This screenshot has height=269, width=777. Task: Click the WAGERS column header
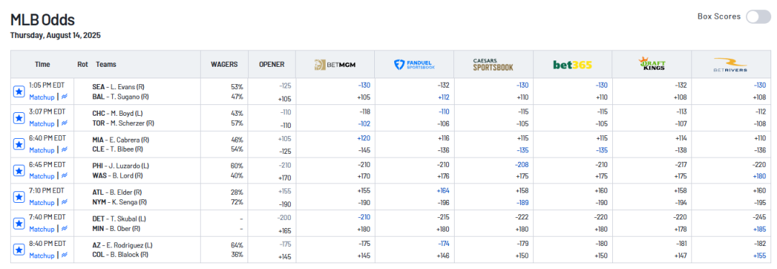(224, 65)
